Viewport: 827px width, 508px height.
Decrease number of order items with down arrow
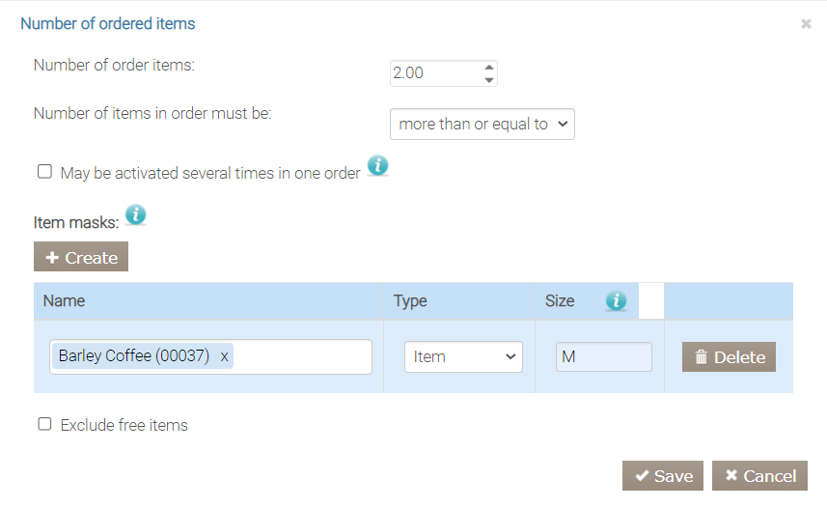tap(489, 80)
